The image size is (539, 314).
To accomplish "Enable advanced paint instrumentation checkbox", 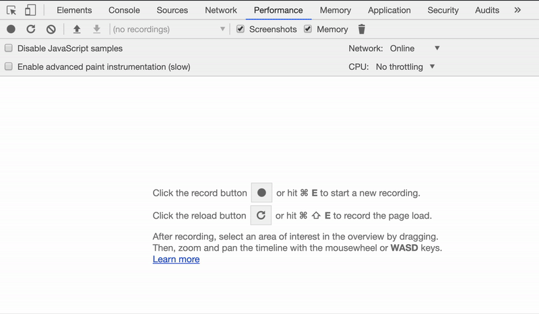I will coord(9,67).
